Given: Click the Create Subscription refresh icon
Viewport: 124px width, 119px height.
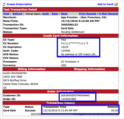Looking at the screenshot, I should pos(4,4).
